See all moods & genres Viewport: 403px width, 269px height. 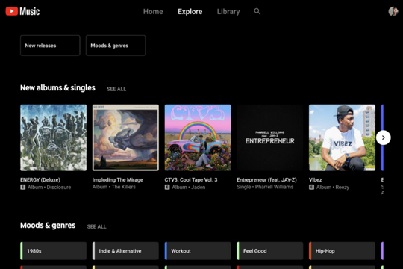(96, 226)
